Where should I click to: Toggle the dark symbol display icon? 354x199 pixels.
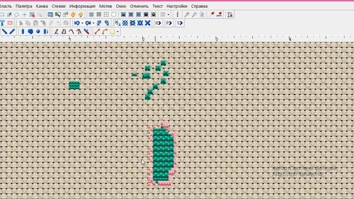(146, 15)
